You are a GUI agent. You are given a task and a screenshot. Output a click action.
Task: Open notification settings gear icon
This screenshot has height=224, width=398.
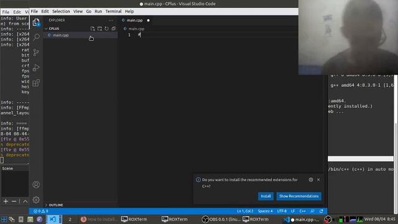coord(311,180)
